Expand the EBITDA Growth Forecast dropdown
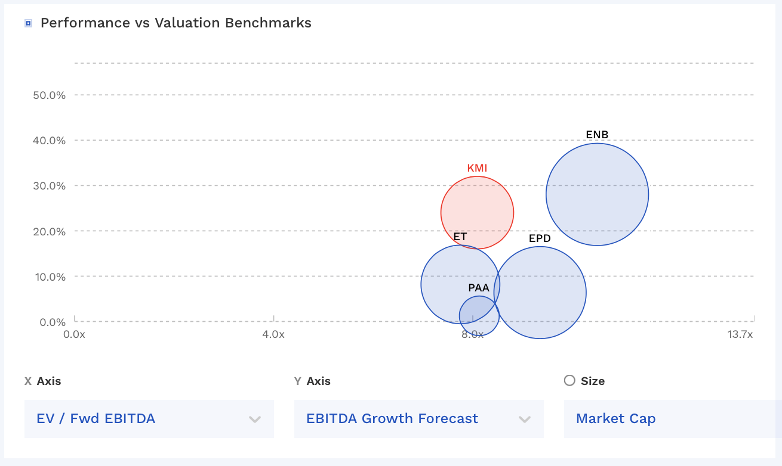The width and height of the screenshot is (782, 466). pyautogui.click(x=418, y=418)
